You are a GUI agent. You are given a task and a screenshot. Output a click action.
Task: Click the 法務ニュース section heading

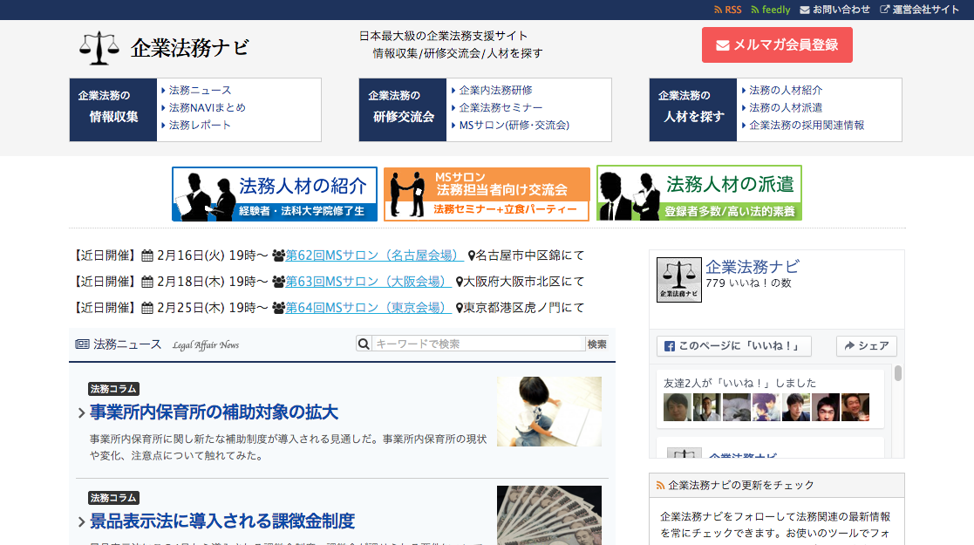tap(127, 344)
